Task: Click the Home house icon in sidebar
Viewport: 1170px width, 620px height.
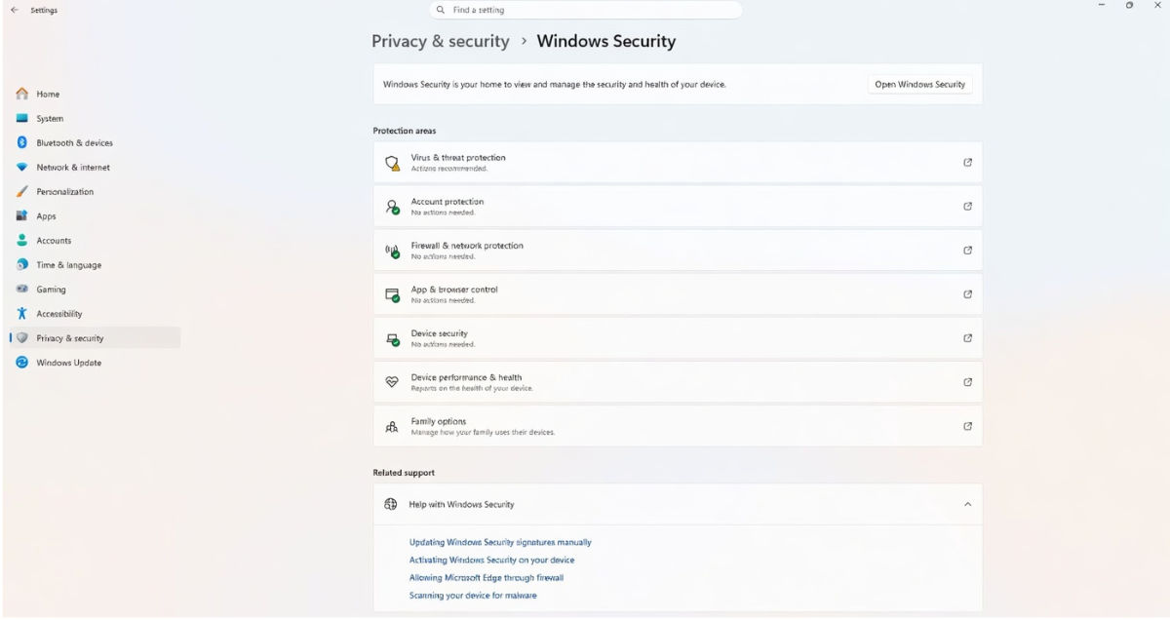Action: (x=21, y=94)
